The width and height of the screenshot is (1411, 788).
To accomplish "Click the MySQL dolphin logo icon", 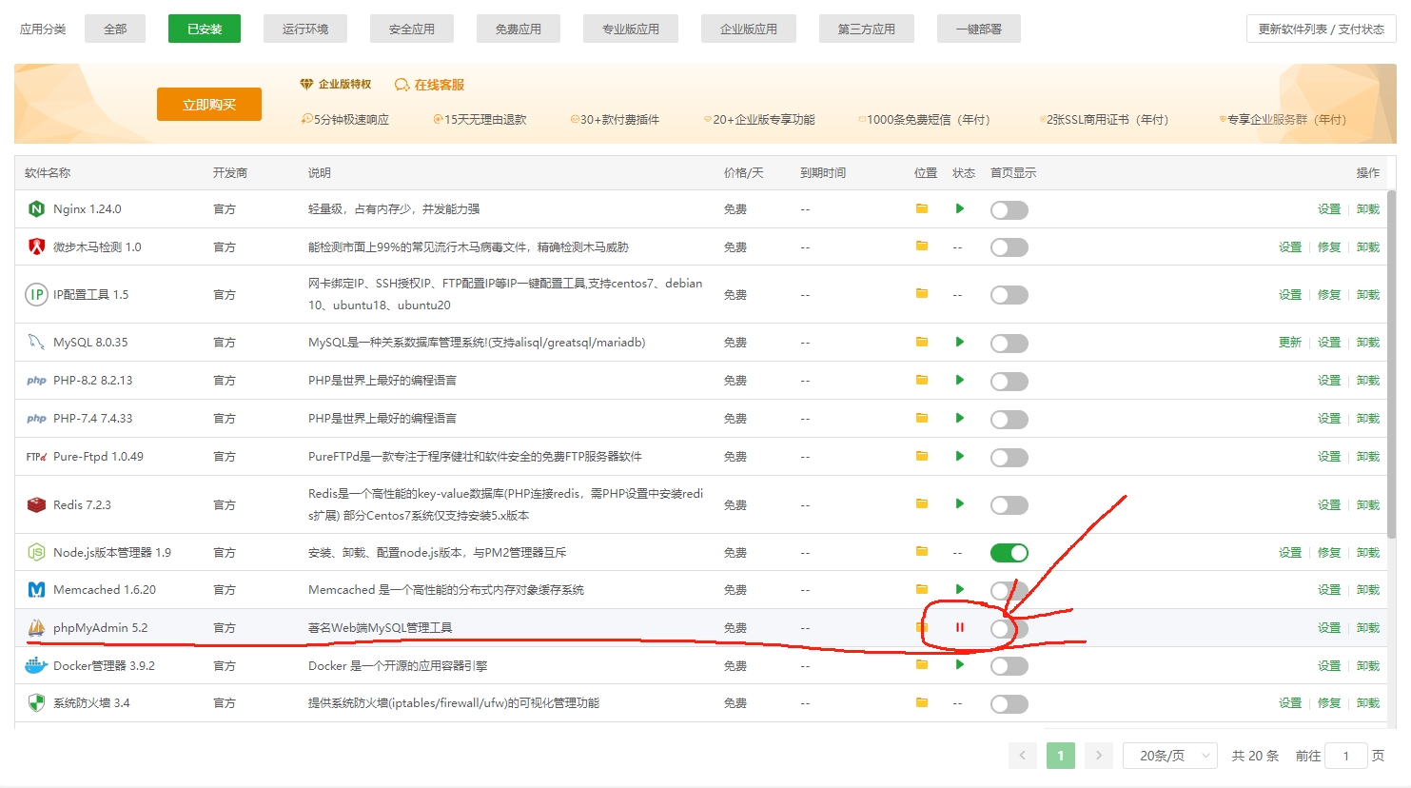I will tap(36, 342).
